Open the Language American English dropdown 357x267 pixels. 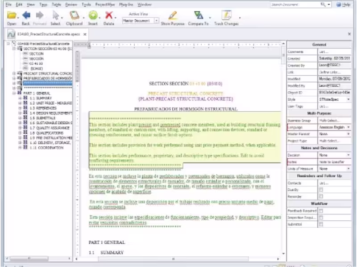pyautogui.click(x=349, y=127)
